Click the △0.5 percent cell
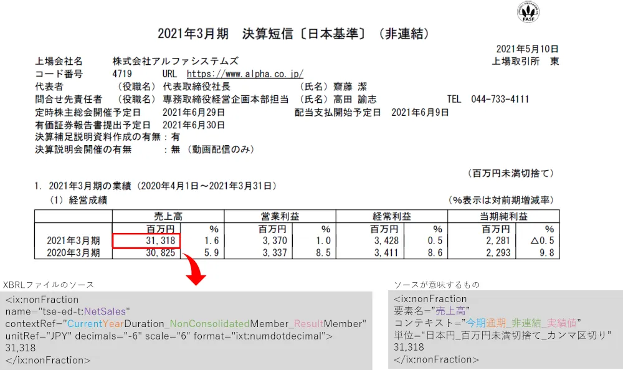The height and width of the screenshot is (370, 623). click(543, 241)
